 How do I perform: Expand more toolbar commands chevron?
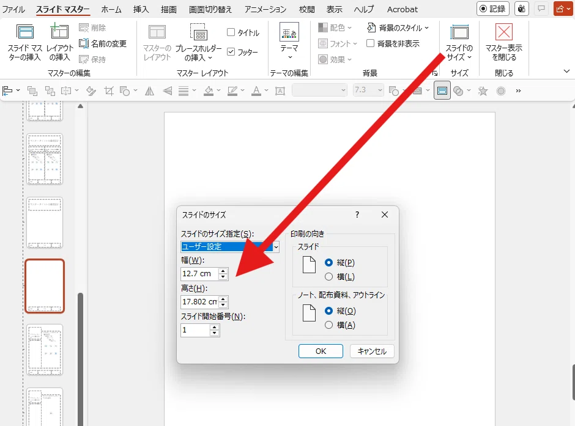[518, 90]
